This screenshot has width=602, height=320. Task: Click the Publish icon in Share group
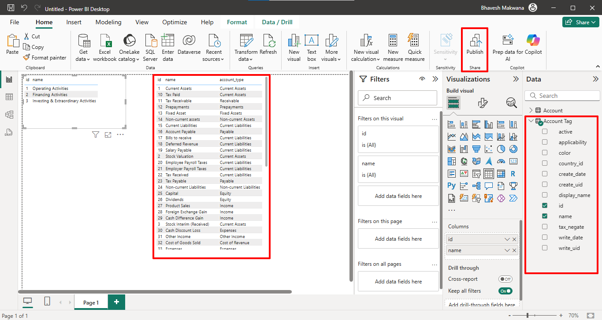point(475,41)
